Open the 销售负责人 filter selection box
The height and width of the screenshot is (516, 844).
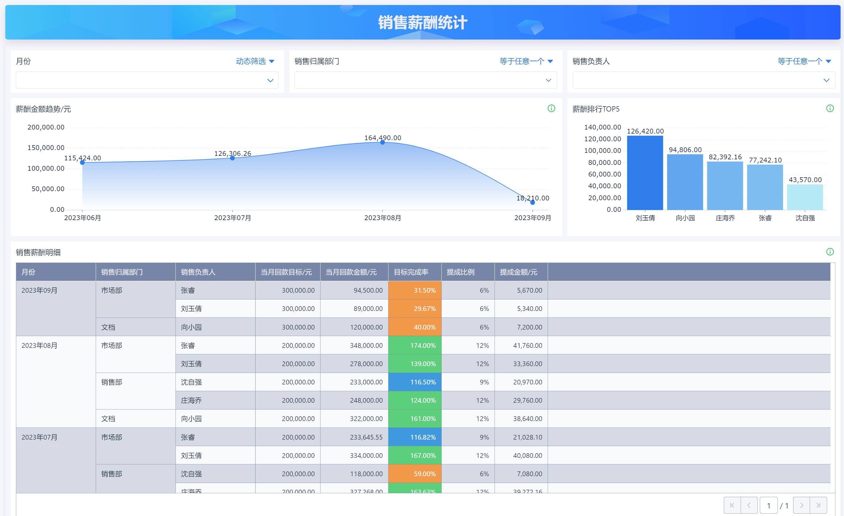point(704,80)
